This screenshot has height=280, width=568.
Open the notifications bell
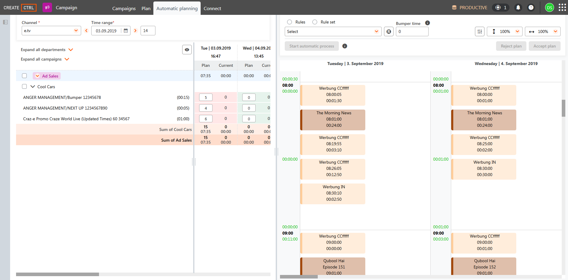pos(518,7)
